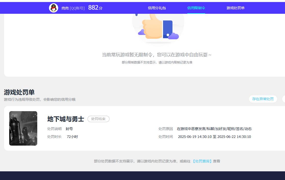Select the 处罚原因 reason text
The width and height of the screenshot is (285, 180).
[x=215, y=129]
